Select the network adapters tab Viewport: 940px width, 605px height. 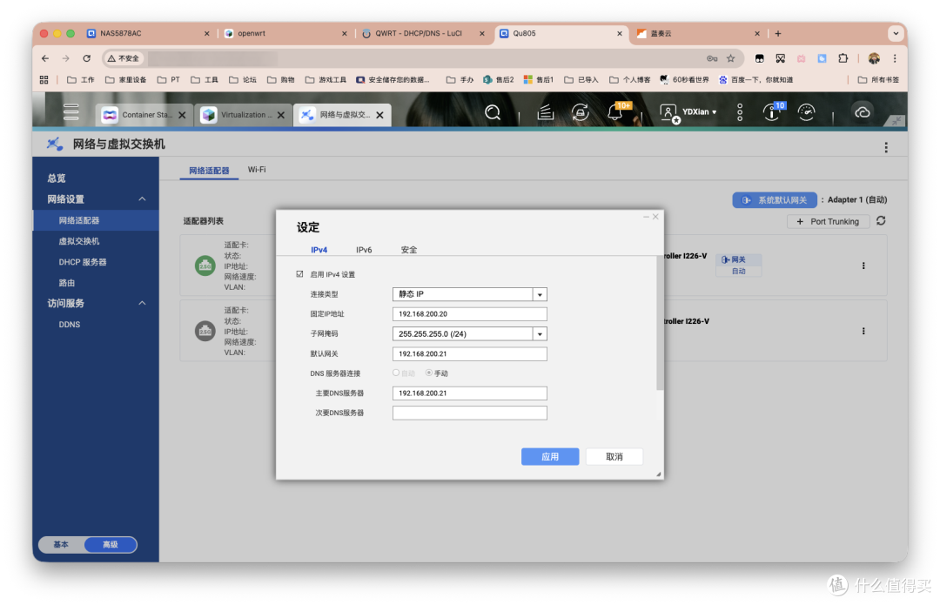(x=209, y=171)
